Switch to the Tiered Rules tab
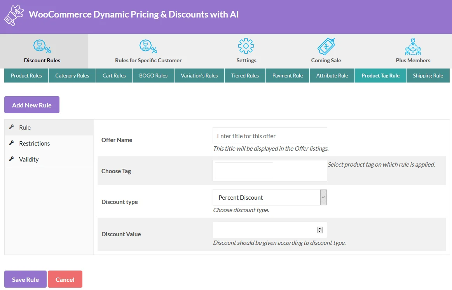Viewport: 452px width, 290px height. tap(245, 76)
